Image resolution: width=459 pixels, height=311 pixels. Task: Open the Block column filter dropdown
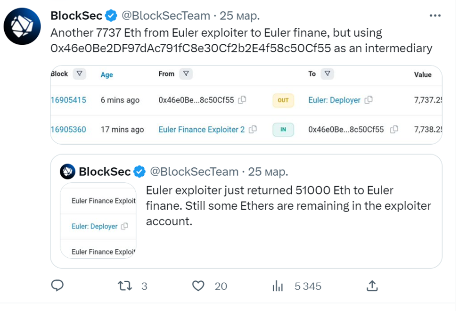point(80,74)
